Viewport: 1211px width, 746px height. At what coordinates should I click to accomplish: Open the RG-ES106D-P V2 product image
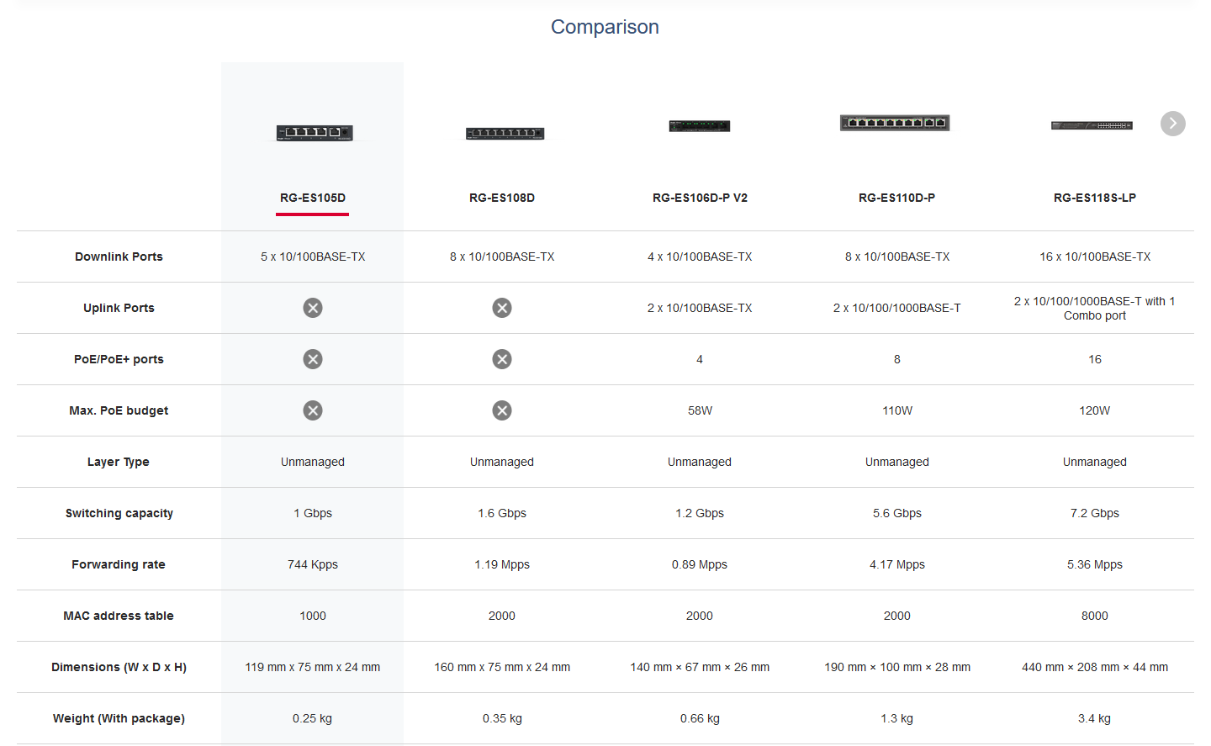[x=700, y=126]
